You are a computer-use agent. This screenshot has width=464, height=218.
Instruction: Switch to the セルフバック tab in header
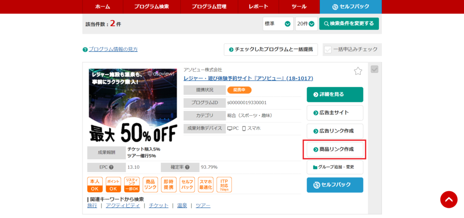(351, 6)
